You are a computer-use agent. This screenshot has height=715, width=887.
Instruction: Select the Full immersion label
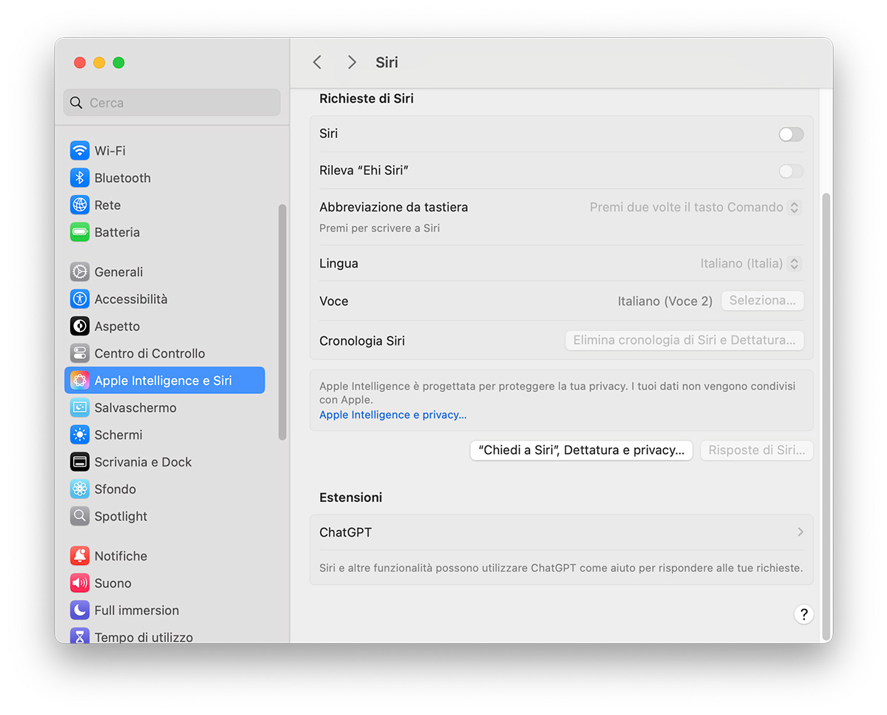pos(137,610)
